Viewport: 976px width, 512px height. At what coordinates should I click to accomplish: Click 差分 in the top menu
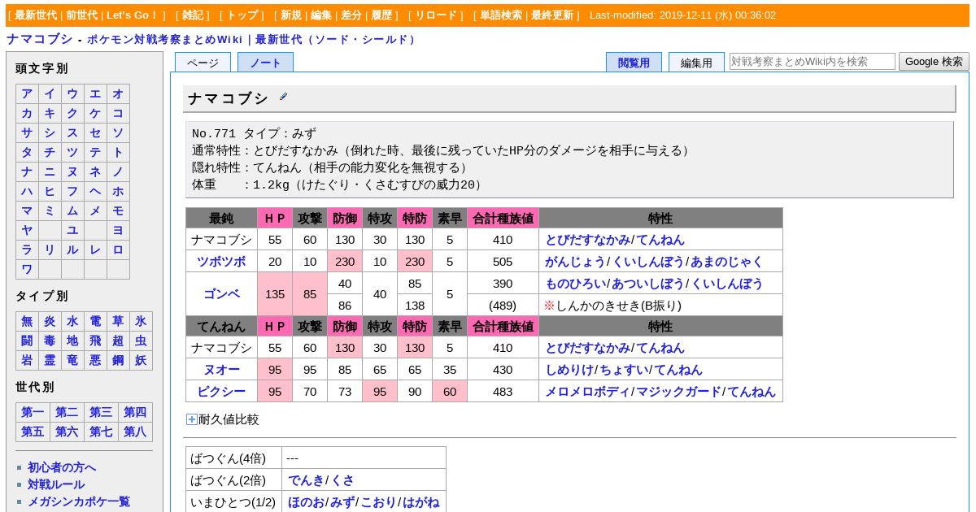pos(351,15)
